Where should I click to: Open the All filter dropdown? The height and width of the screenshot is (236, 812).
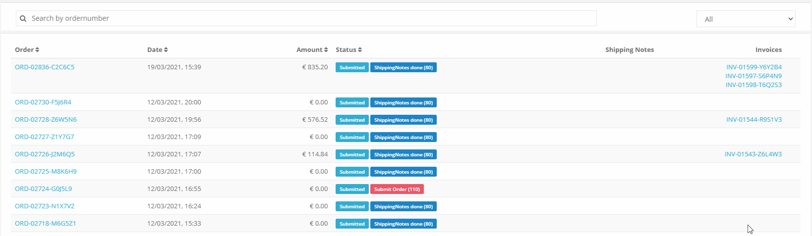pyautogui.click(x=746, y=19)
